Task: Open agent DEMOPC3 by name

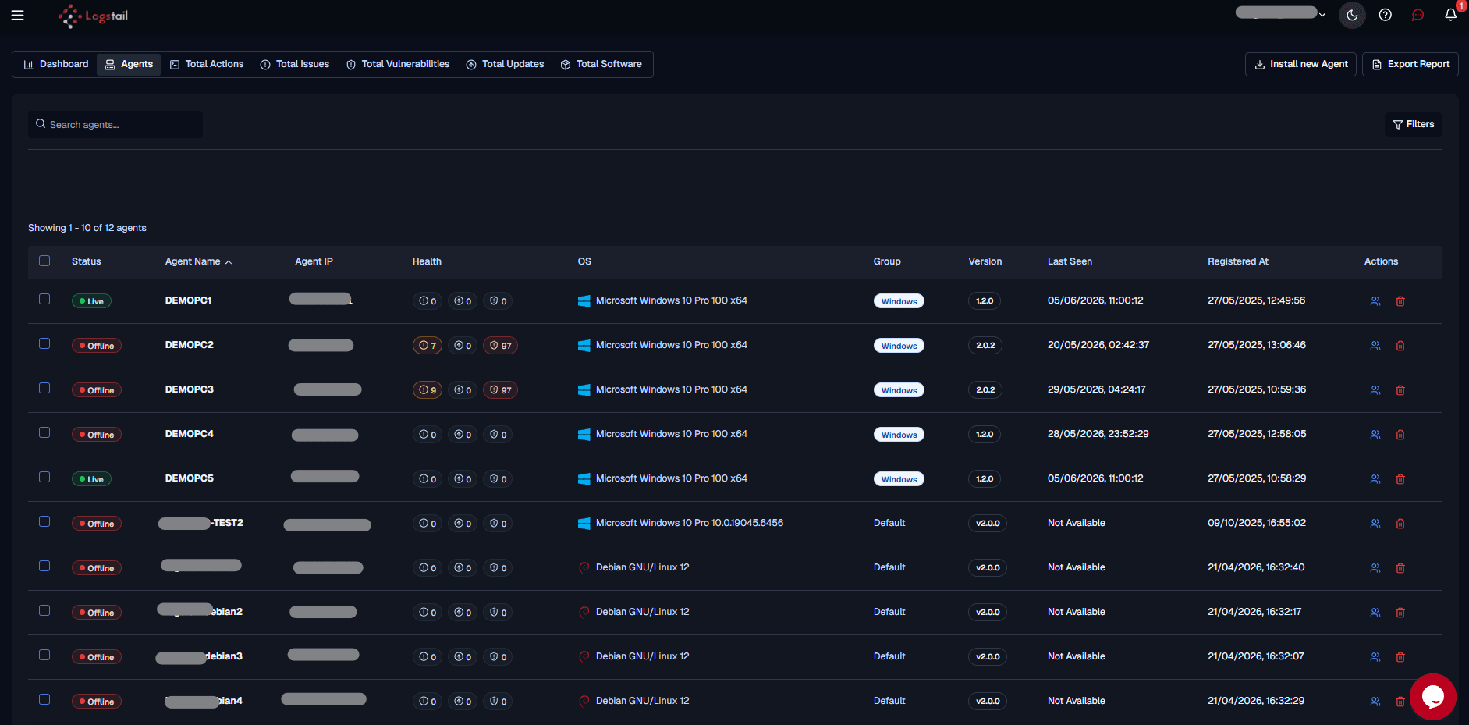Action: click(189, 389)
